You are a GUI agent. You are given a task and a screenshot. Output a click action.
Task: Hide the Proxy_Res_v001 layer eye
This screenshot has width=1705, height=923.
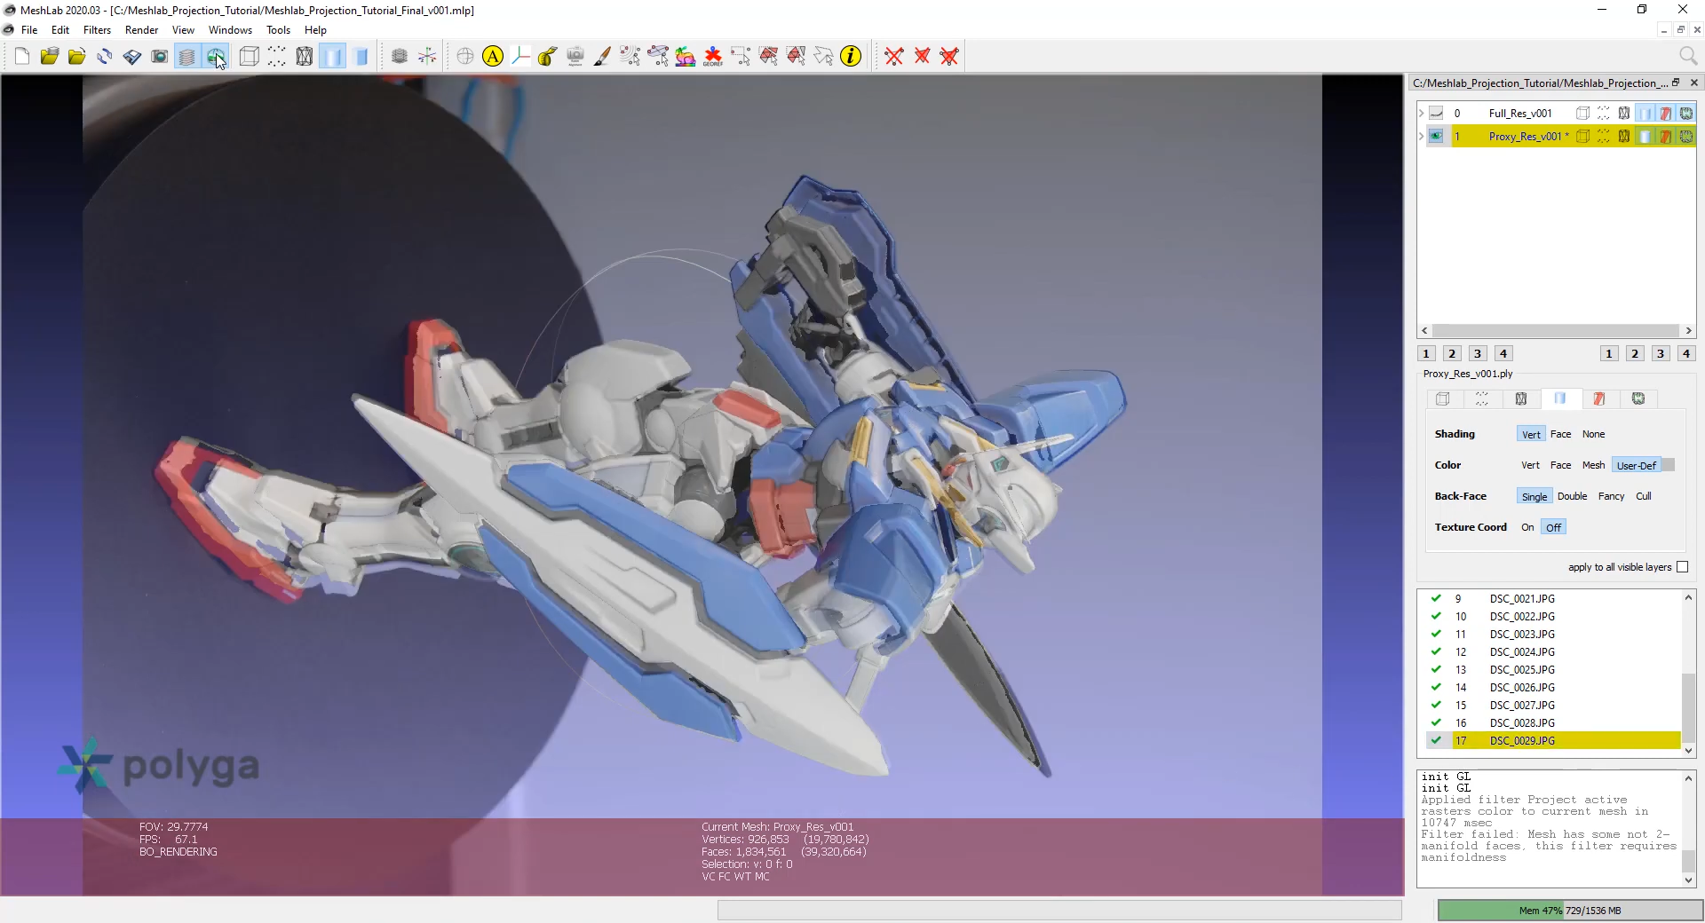(1436, 136)
